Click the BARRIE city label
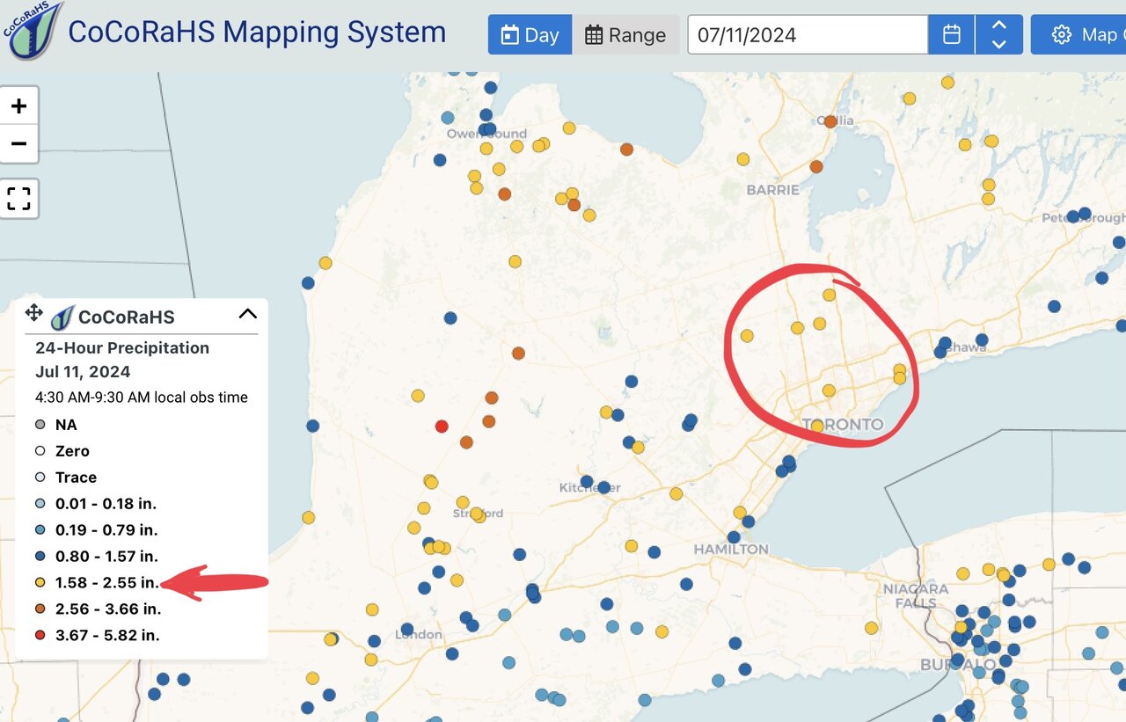1126x722 pixels. click(x=773, y=190)
